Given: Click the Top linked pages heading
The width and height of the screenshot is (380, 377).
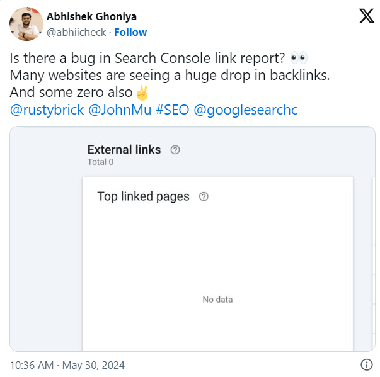Looking at the screenshot, I should pos(143,196).
